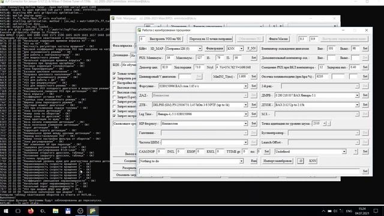Click the switch to 32 correction points button
The width and height of the screenshot is (384, 216).
pos(211,39)
